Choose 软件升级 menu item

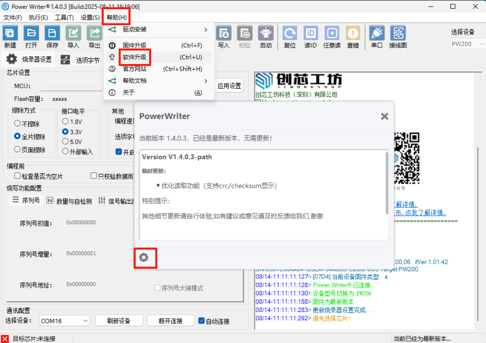159,57
